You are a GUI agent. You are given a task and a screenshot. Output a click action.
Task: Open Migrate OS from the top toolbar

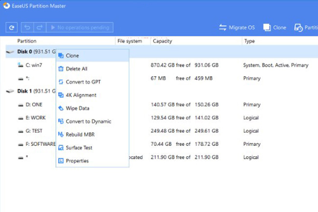[237, 27]
